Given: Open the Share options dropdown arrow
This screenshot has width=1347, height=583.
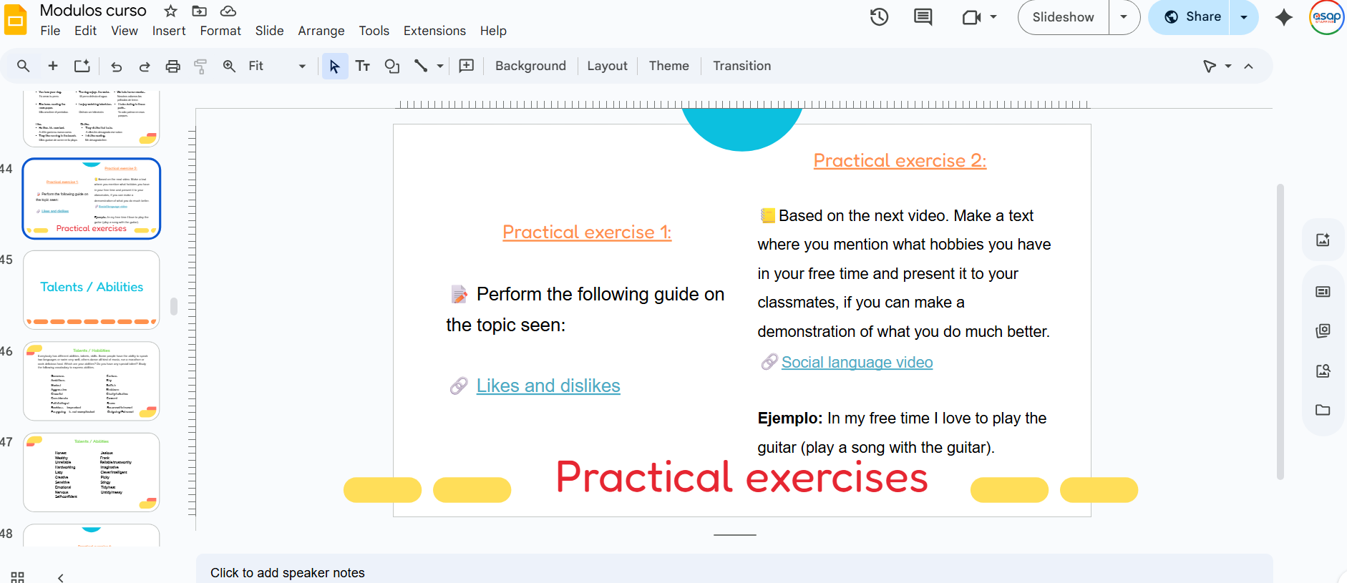Looking at the screenshot, I should click(1244, 17).
